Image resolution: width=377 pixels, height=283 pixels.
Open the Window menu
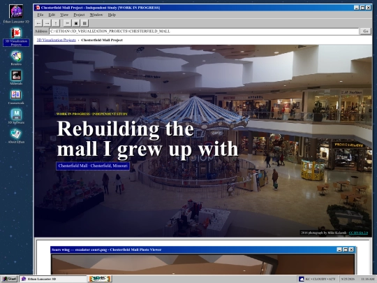[96, 15]
